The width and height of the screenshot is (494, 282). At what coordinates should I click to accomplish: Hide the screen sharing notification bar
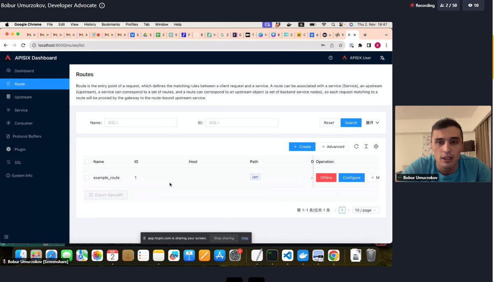pos(245,238)
